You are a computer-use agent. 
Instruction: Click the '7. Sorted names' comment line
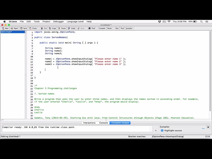point(44,94)
